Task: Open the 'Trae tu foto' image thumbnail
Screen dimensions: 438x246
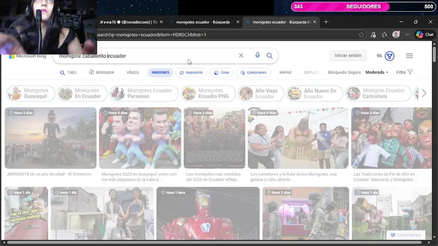Action: pos(26,213)
